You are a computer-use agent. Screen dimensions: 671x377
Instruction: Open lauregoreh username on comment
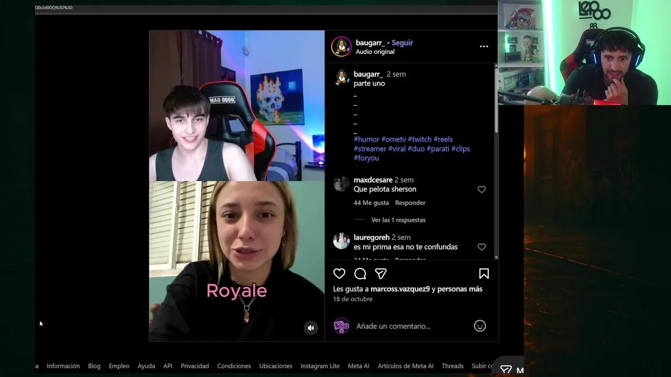372,238
